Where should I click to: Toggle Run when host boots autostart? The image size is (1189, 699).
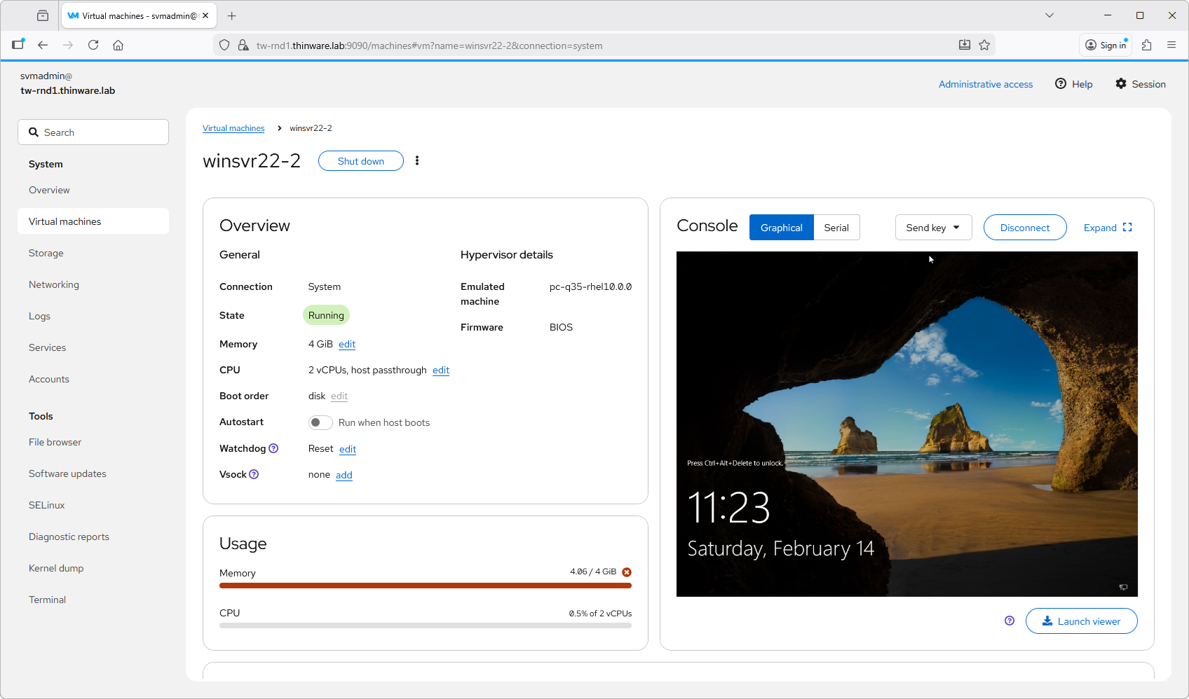(x=320, y=422)
